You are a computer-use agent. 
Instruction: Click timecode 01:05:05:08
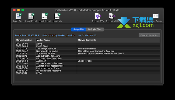[22, 61]
